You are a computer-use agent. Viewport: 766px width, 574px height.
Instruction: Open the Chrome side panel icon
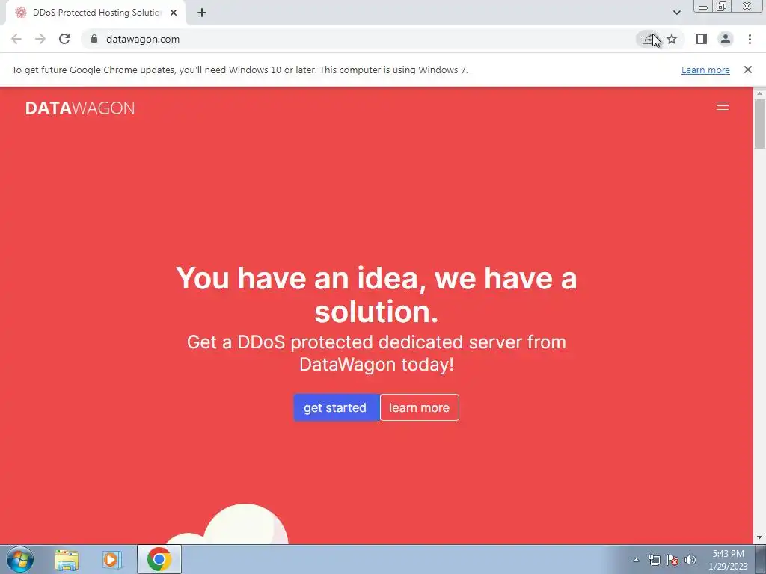[x=702, y=39]
